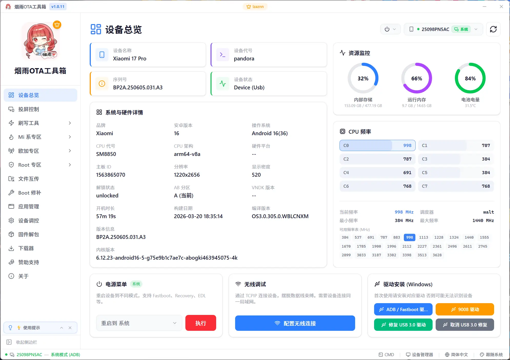Open the 固件解包 firmware unpacking tool

28,234
